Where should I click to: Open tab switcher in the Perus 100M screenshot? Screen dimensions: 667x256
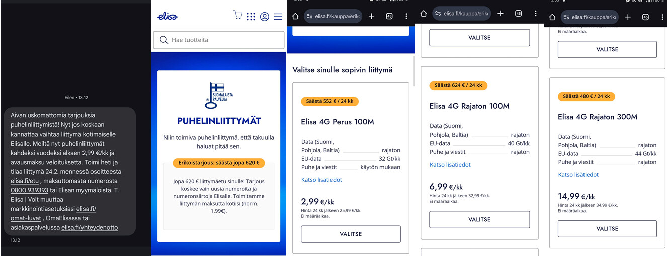click(x=389, y=16)
